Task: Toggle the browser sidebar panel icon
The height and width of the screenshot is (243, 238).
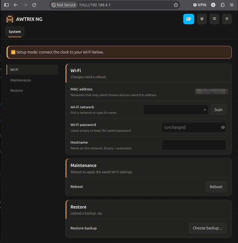Action: click(7, 5)
